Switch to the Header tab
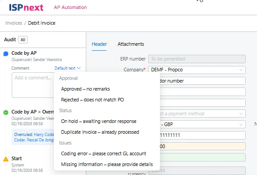 pos(99,44)
